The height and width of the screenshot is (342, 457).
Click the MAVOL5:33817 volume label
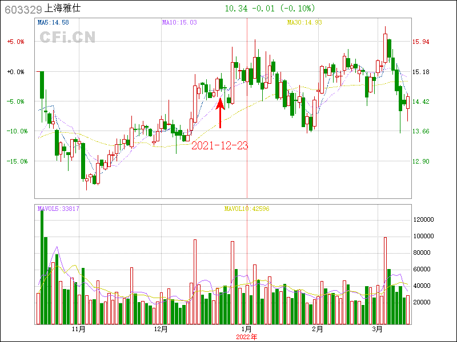(x=58, y=209)
